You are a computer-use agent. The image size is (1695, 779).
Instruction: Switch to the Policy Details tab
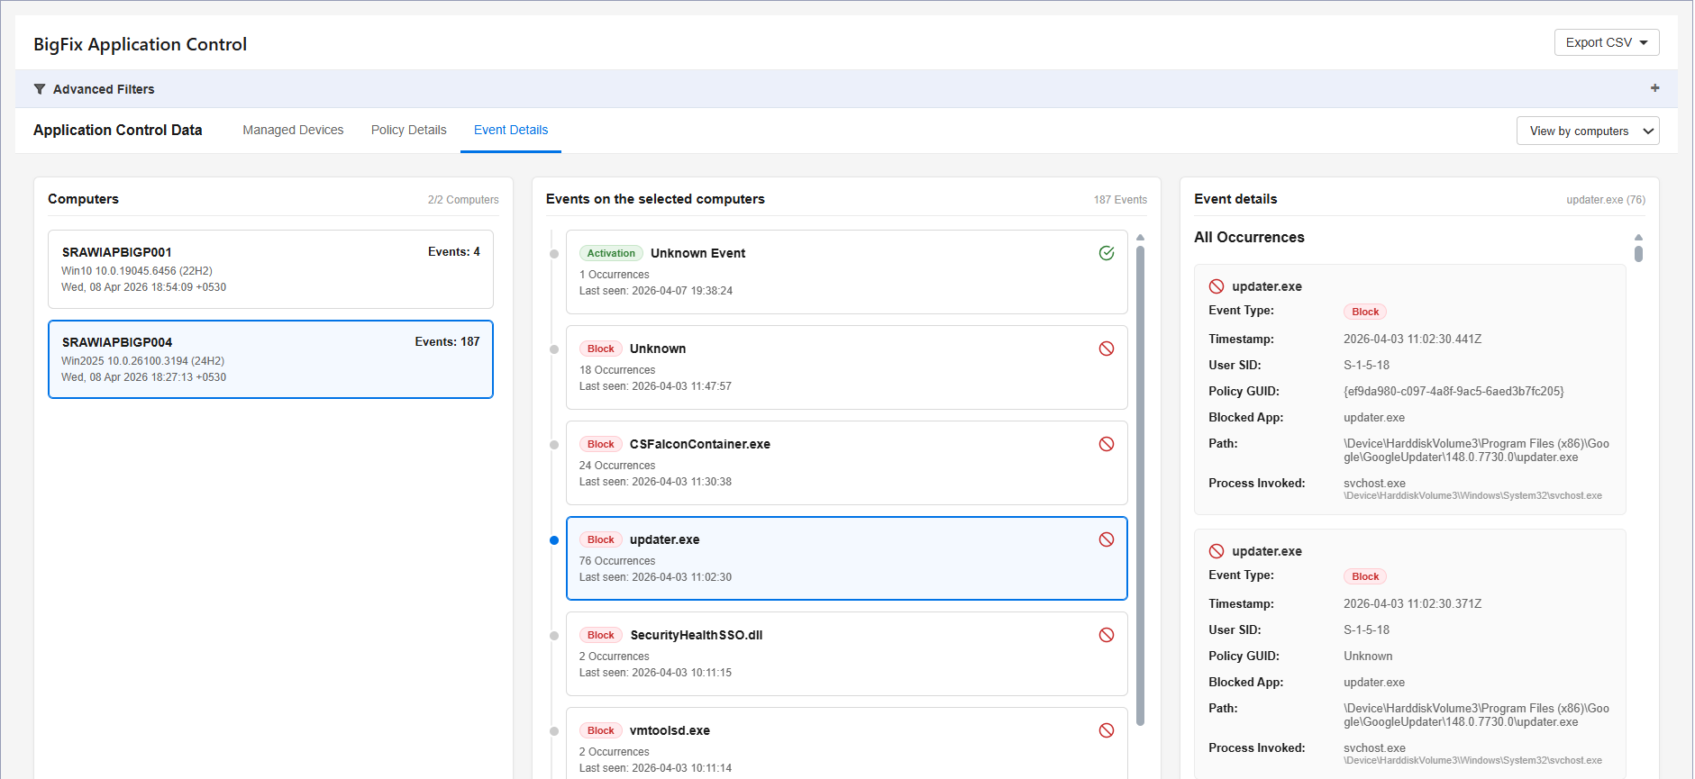(x=408, y=130)
